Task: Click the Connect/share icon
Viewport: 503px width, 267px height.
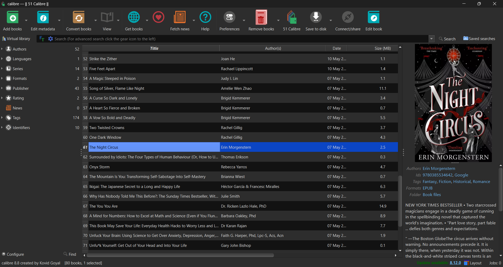Action: tap(348, 18)
